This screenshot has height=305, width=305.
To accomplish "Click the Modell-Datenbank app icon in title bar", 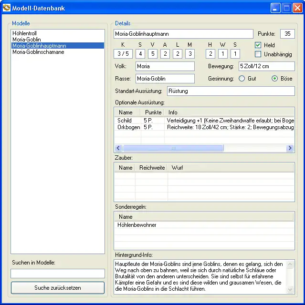I will pos(6,8).
